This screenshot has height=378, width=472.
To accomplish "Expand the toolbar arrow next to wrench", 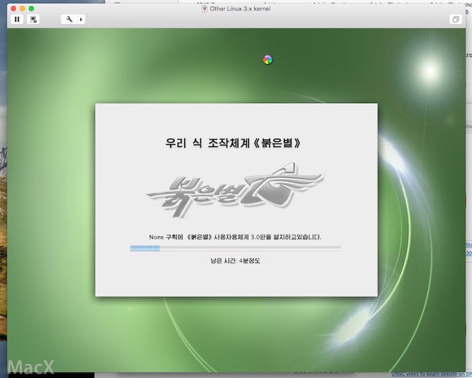I will [82, 20].
